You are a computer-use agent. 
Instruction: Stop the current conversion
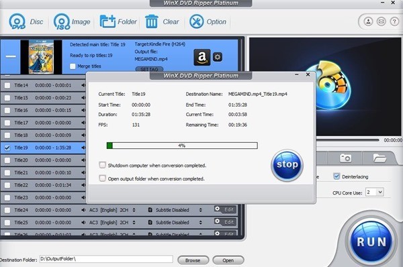(287, 165)
